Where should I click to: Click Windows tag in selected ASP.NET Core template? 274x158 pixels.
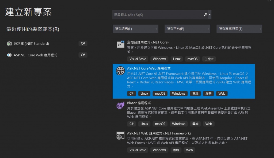(178, 94)
